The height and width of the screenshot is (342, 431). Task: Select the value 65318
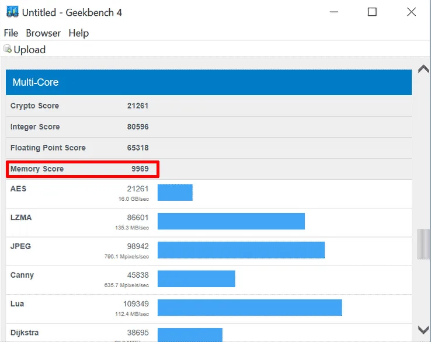coord(138,148)
